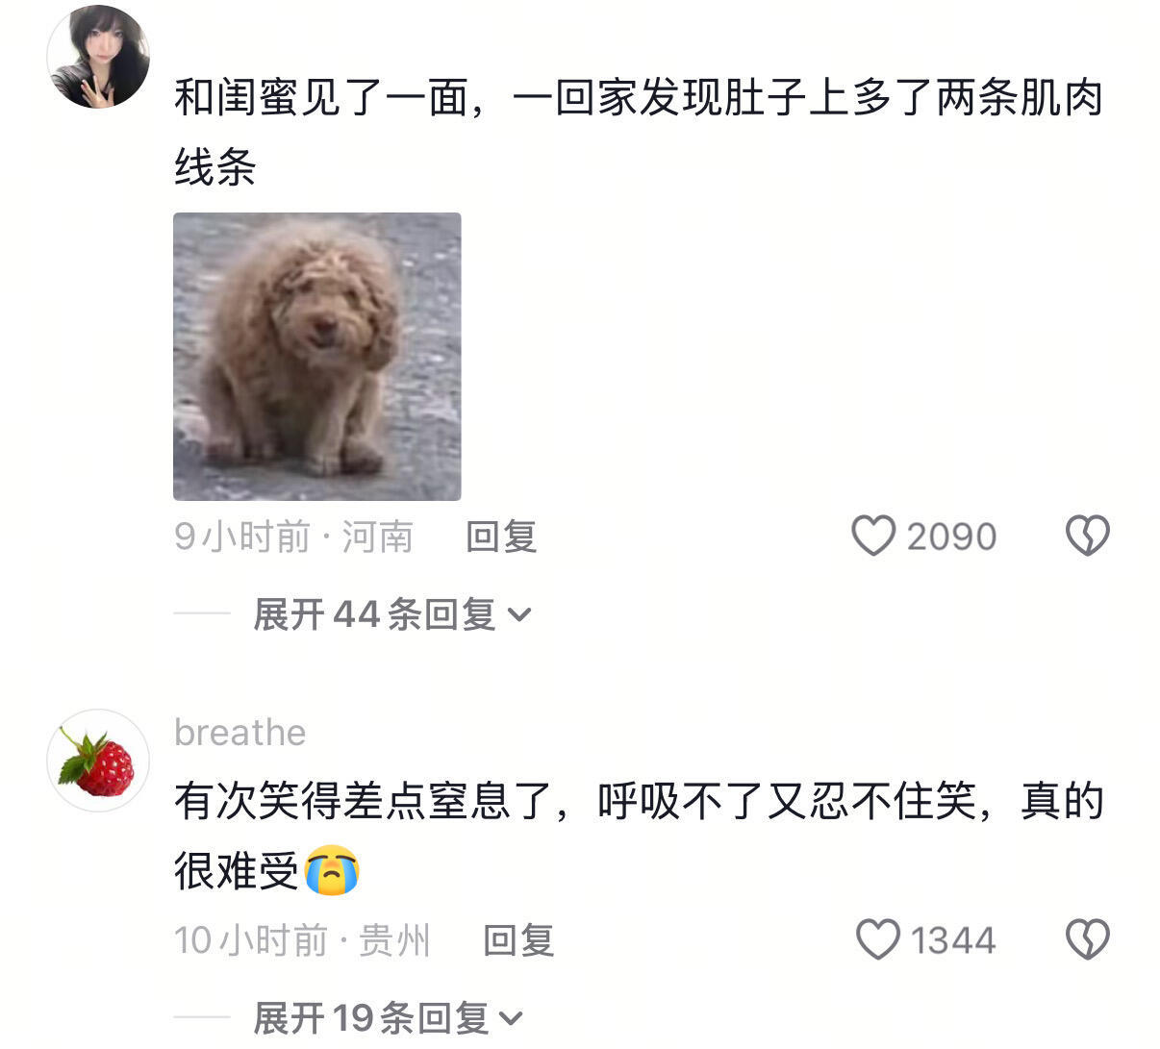Screen dimensions: 1160x1049
Task: Open the breathe username link
Action: [240, 733]
